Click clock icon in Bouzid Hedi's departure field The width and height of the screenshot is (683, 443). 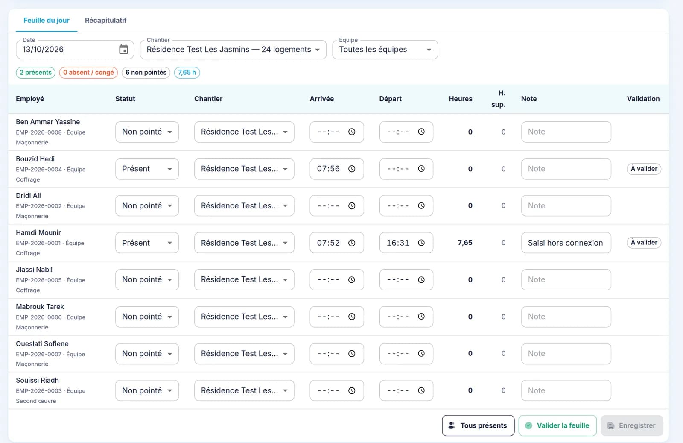click(x=421, y=169)
